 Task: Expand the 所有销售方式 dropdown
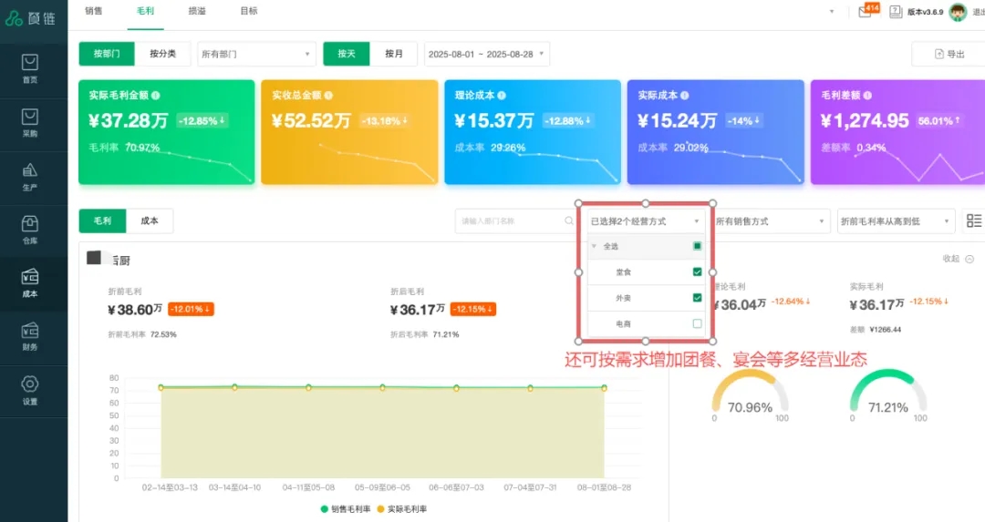pos(771,220)
